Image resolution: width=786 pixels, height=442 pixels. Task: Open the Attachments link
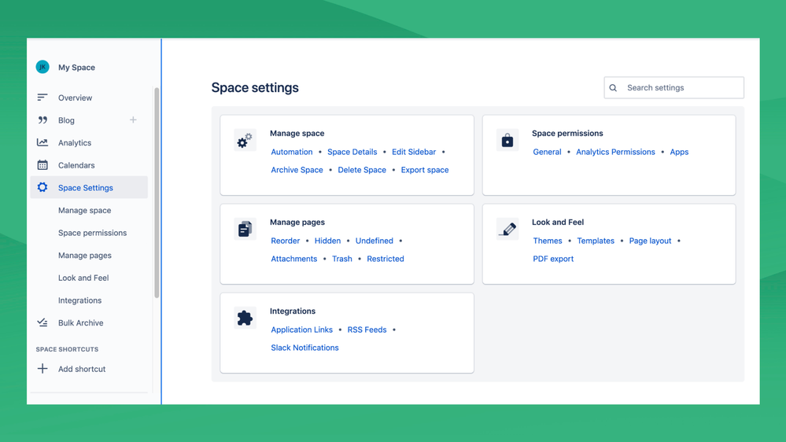point(293,259)
